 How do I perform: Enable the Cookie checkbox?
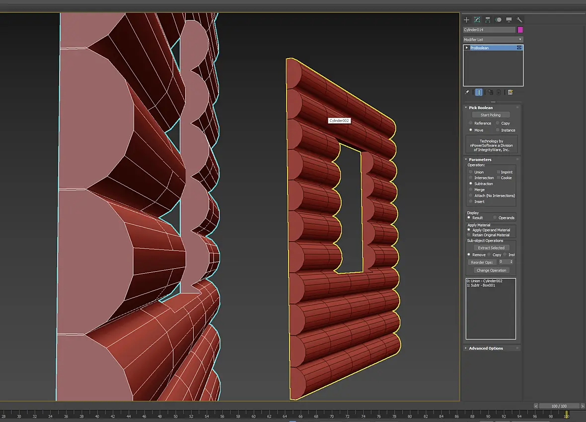pos(499,178)
